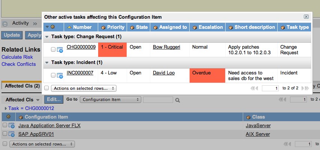This screenshot has height=150, width=320.
Task: Open preview icon for SAP AppSRV01
Action: (x=12, y=134)
